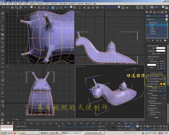The height and width of the screenshot is (135, 169).
Task: Open the Rendering menu
Action: click(x=72, y=4)
